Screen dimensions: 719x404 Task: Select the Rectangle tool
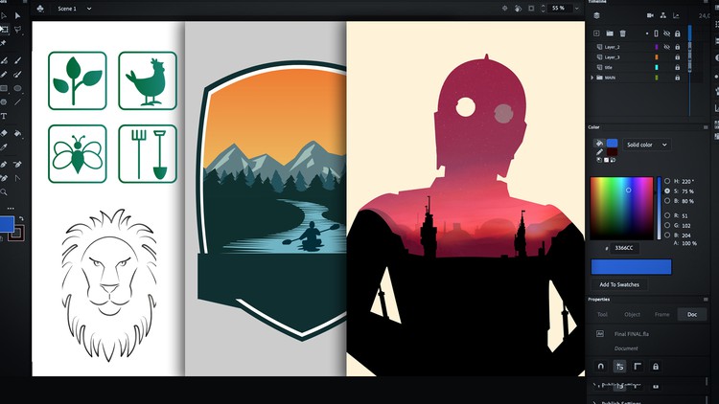tap(4, 88)
